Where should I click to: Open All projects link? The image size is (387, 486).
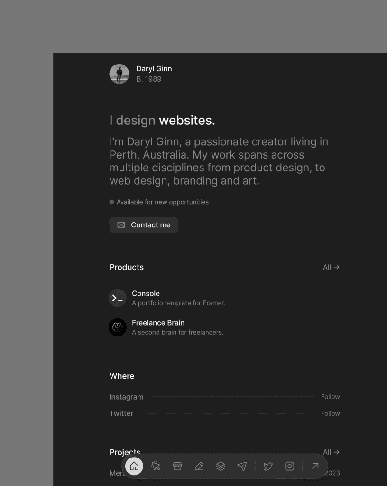pyautogui.click(x=331, y=452)
